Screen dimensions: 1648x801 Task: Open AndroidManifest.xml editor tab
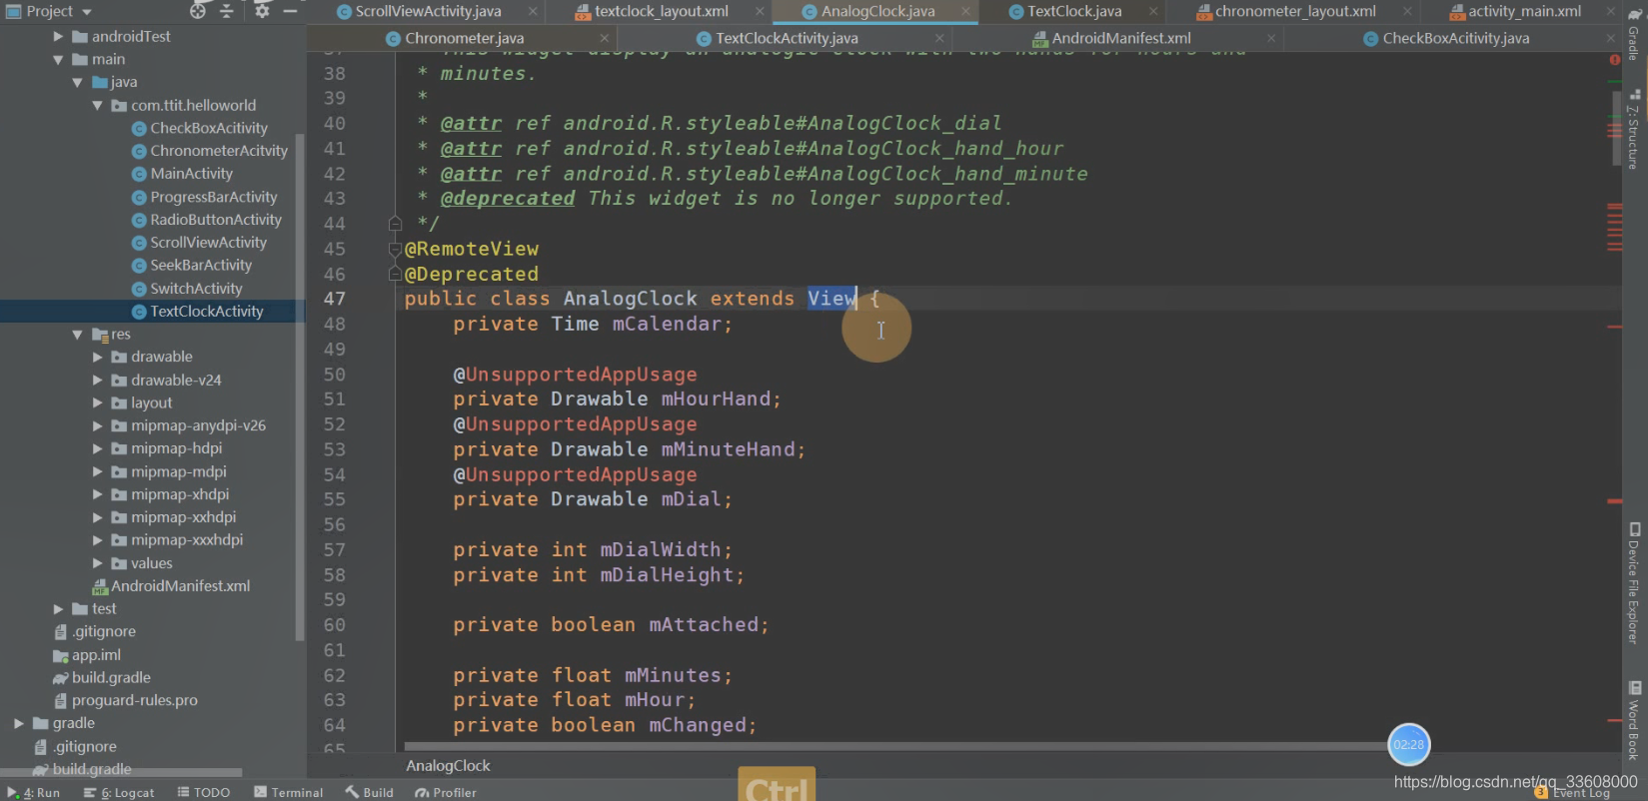[1120, 38]
